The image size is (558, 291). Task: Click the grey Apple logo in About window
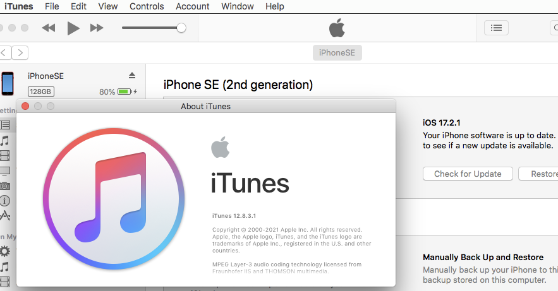pos(221,147)
